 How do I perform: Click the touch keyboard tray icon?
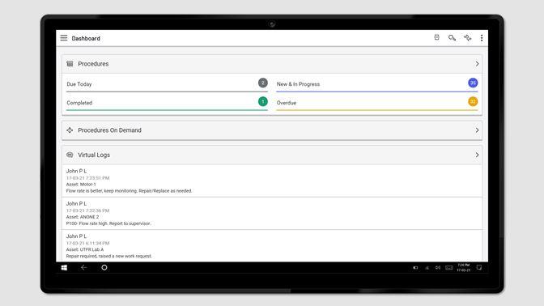pos(449,267)
